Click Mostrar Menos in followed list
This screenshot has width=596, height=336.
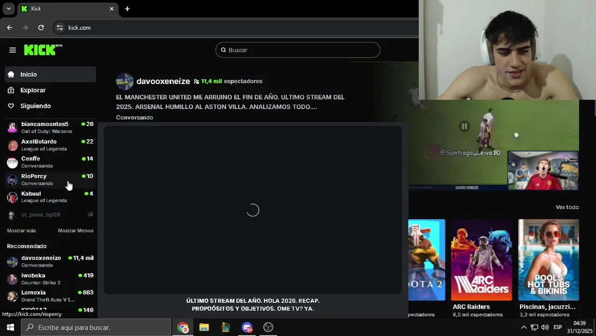tap(76, 231)
